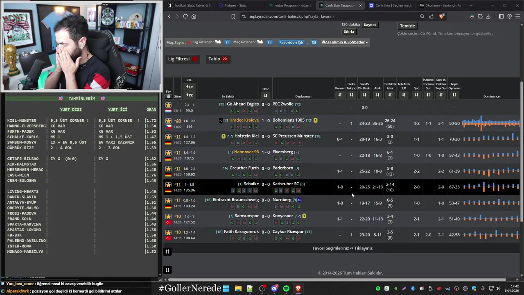524x295 pixels.
Task: Open the zoom magnifier in the address bar
Action: tap(422, 16)
